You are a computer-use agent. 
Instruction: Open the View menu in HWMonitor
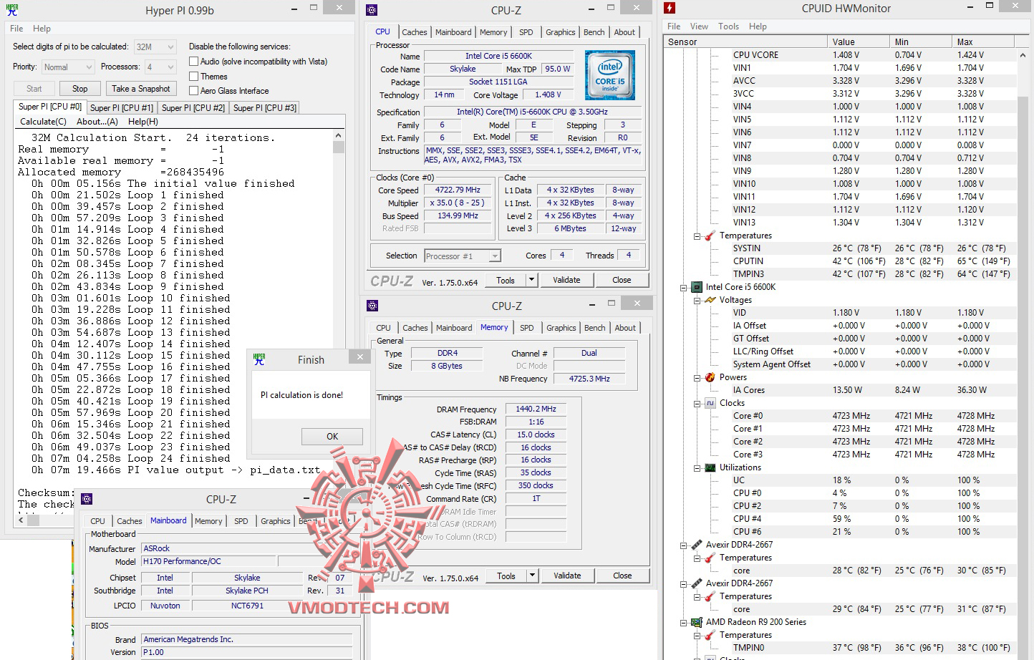[699, 26]
